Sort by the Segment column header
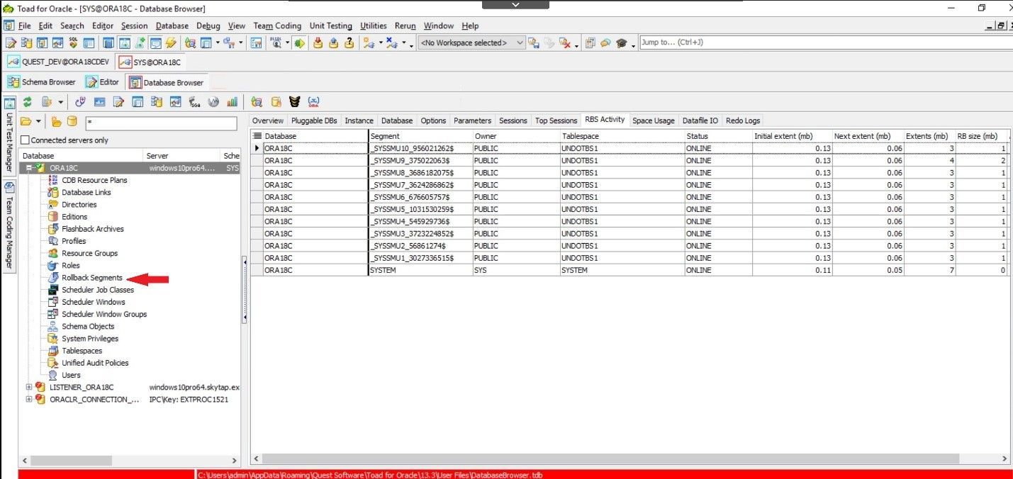Screen dimensions: 1013x479 (x=421, y=136)
